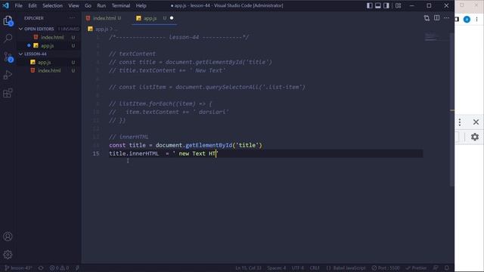Open the Edit menu

point(33,5)
